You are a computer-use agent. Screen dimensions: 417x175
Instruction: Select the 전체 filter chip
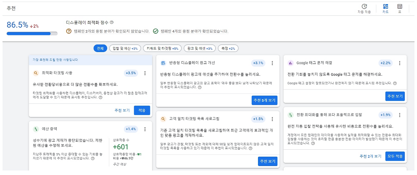coord(100,48)
